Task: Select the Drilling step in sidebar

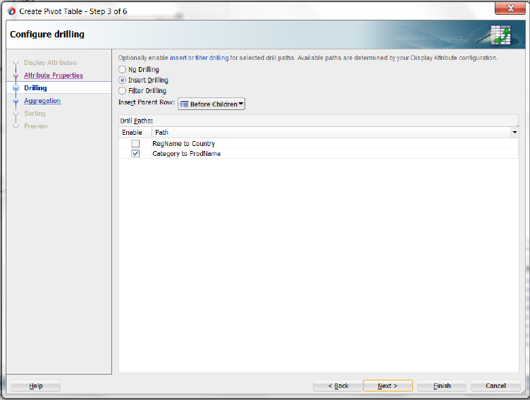Action: [35, 88]
